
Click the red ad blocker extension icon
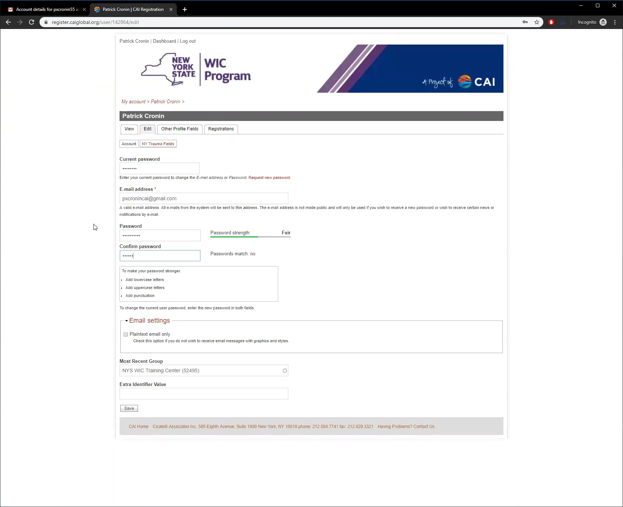click(551, 22)
